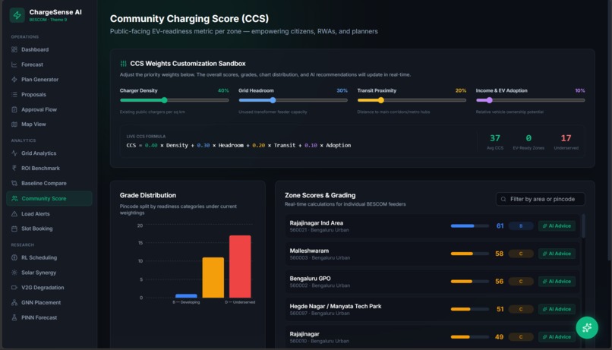Screen dimensions: 612x350
Task: Open the Map View page
Action: pos(49,124)
